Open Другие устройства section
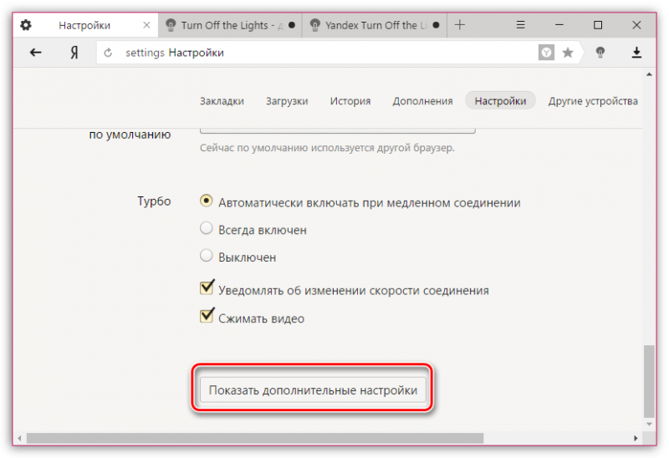The image size is (669, 458). pyautogui.click(x=593, y=101)
